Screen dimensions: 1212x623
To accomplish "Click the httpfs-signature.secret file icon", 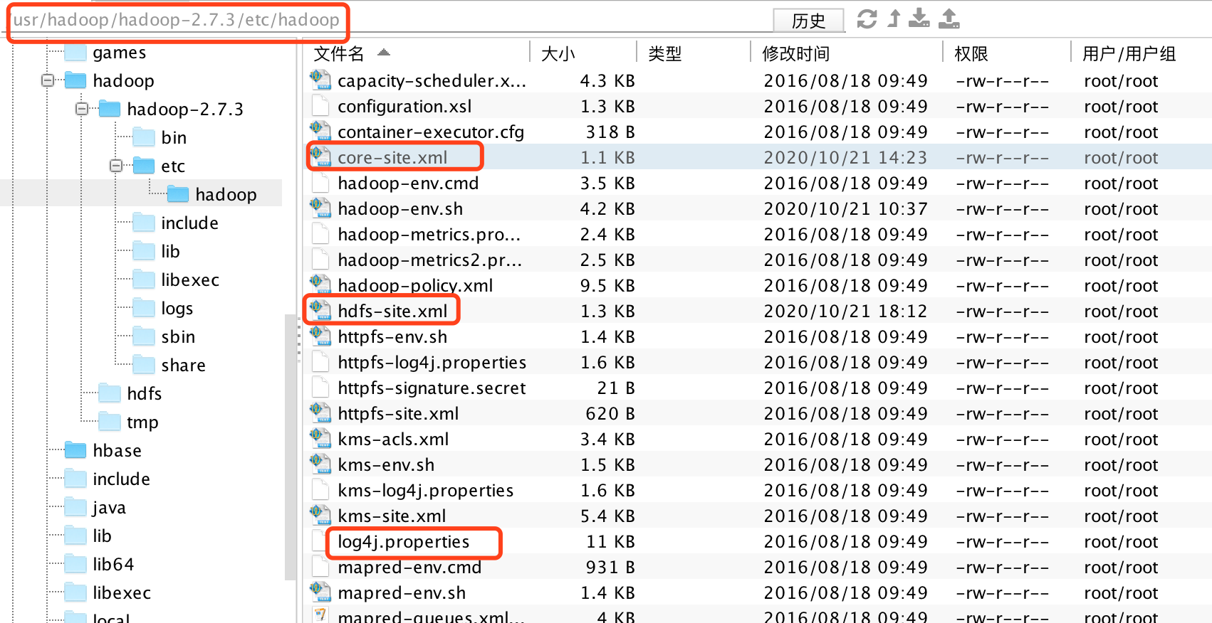I will 320,388.
